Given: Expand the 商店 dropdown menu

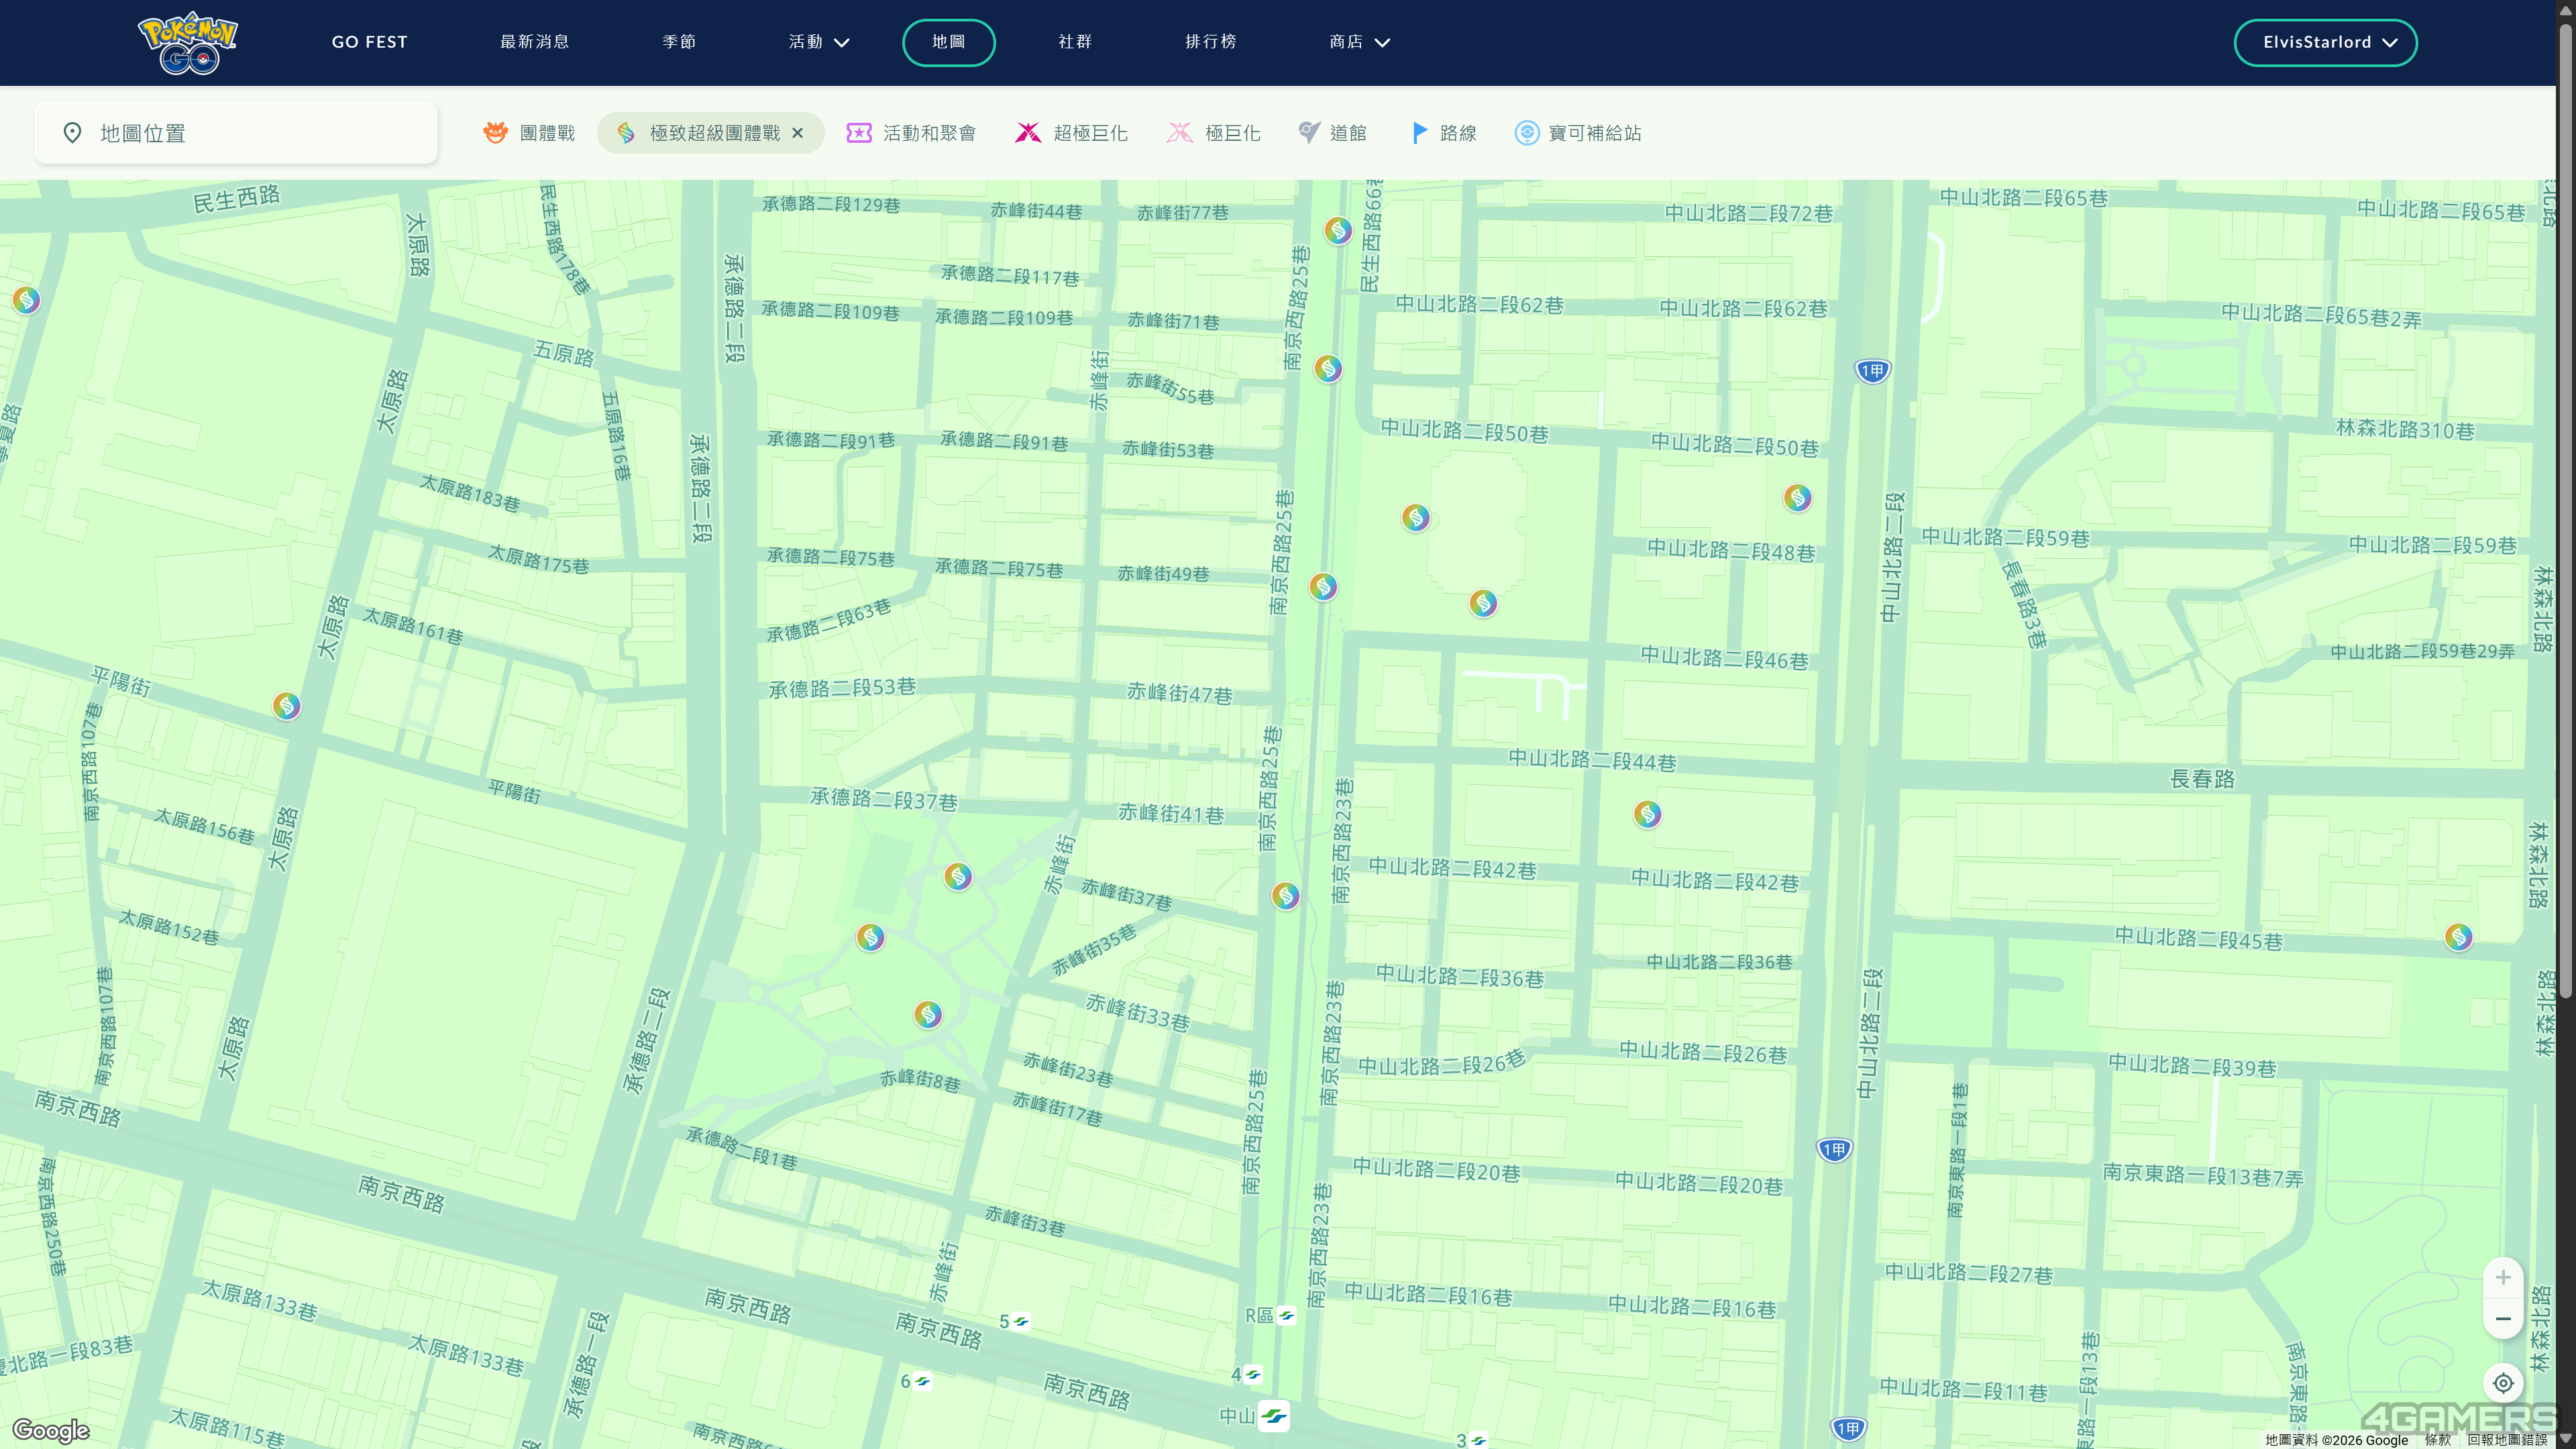Looking at the screenshot, I should pyautogui.click(x=1359, y=42).
